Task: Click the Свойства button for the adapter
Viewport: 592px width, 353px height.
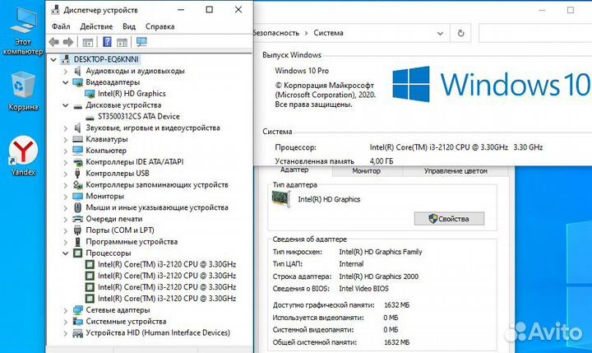Action: 449,218
